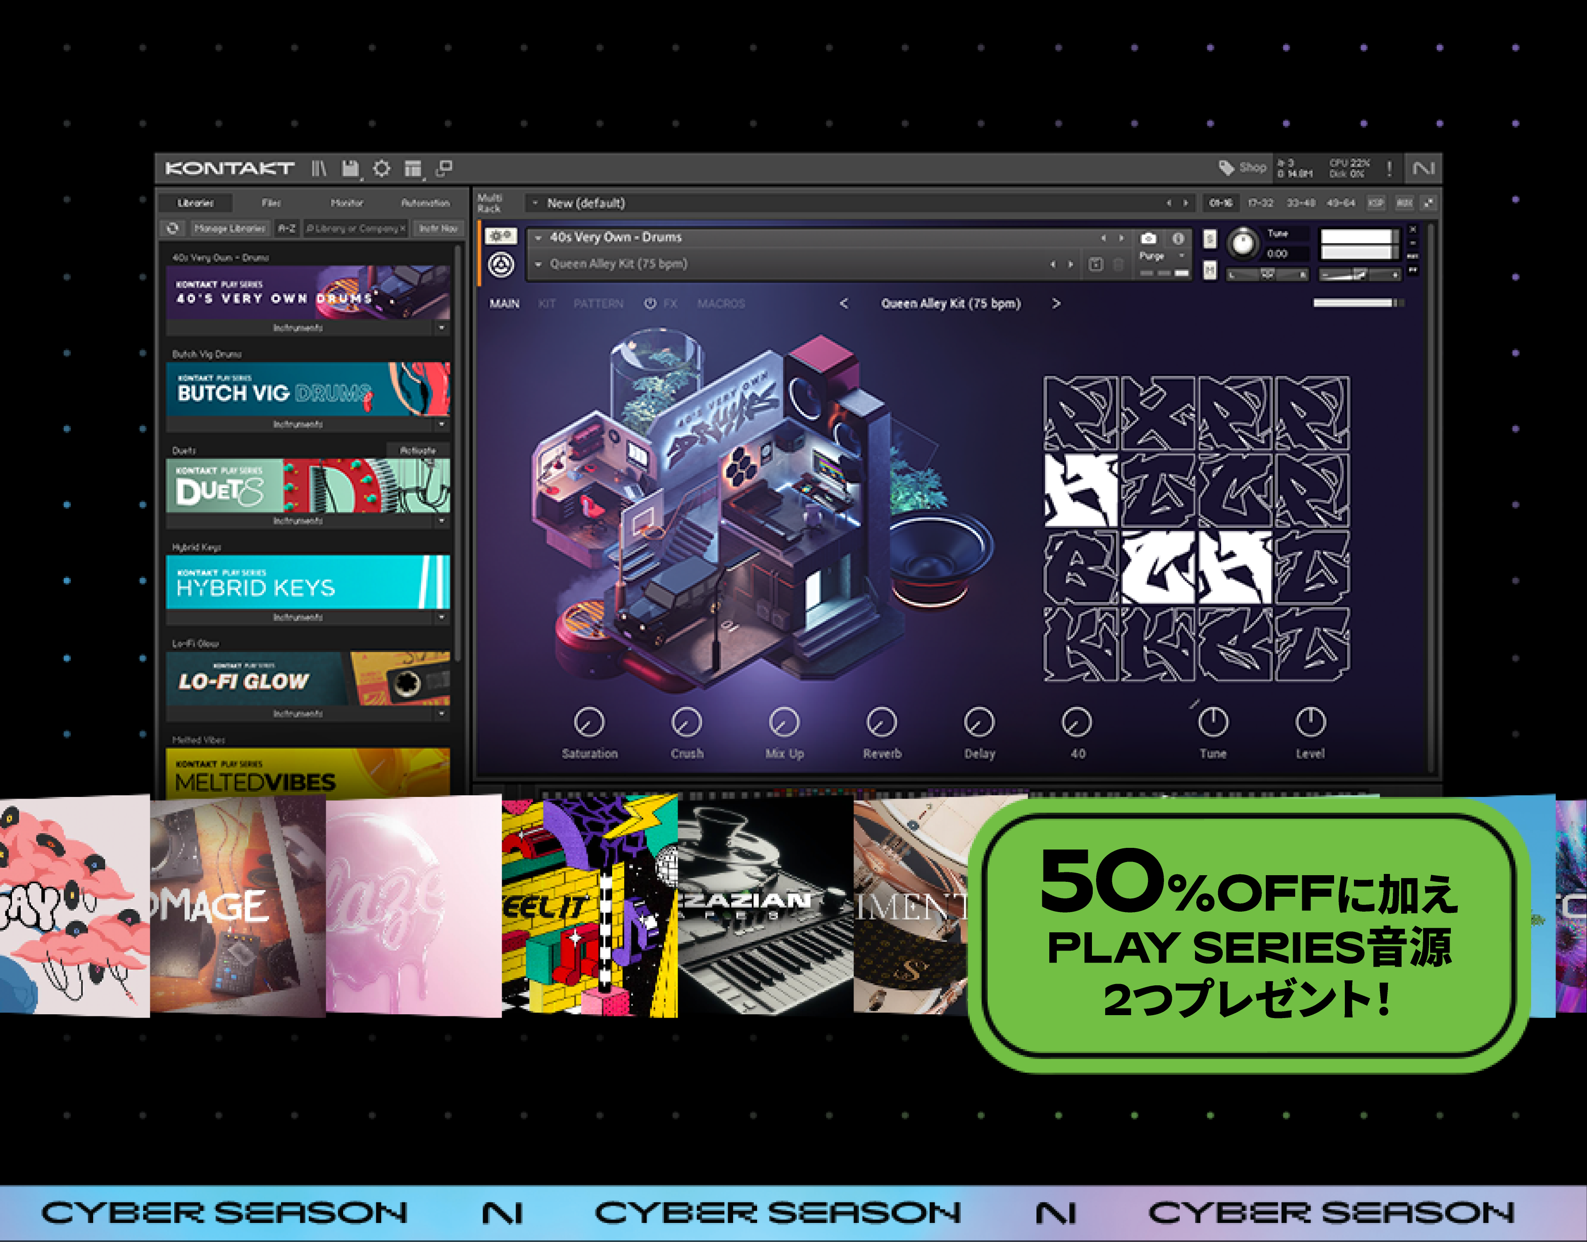Open the MACROS page tab

point(720,303)
